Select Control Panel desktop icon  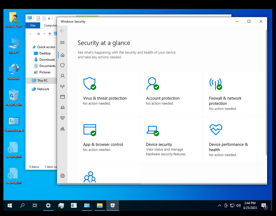14,124
